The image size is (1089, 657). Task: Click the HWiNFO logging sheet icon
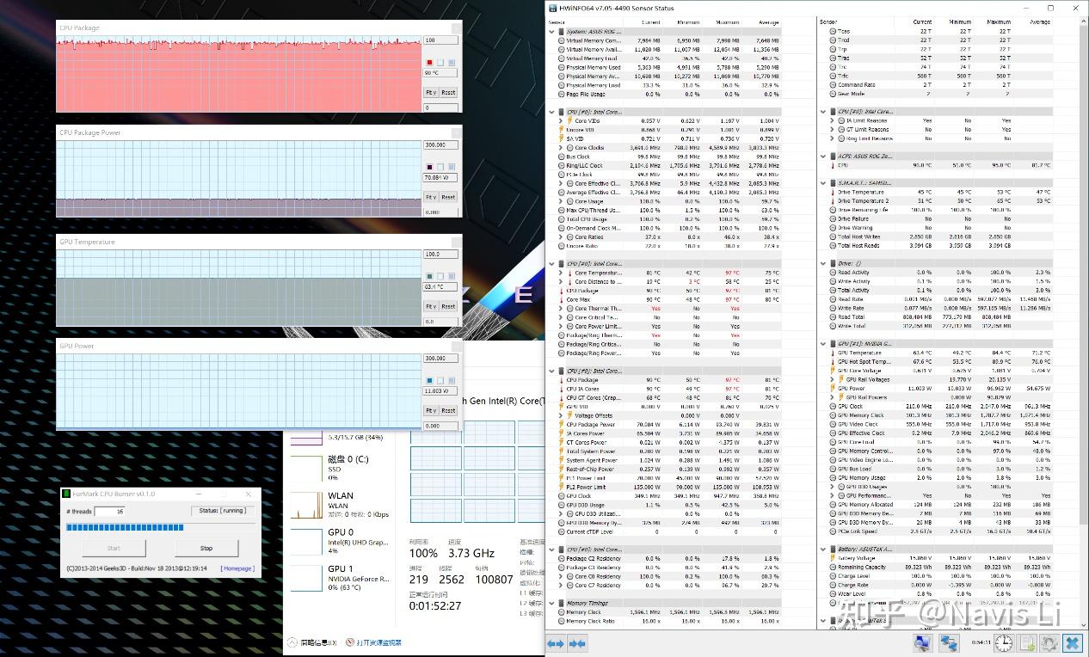1027,642
